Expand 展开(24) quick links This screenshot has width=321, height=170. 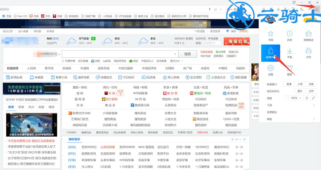pos(177,61)
